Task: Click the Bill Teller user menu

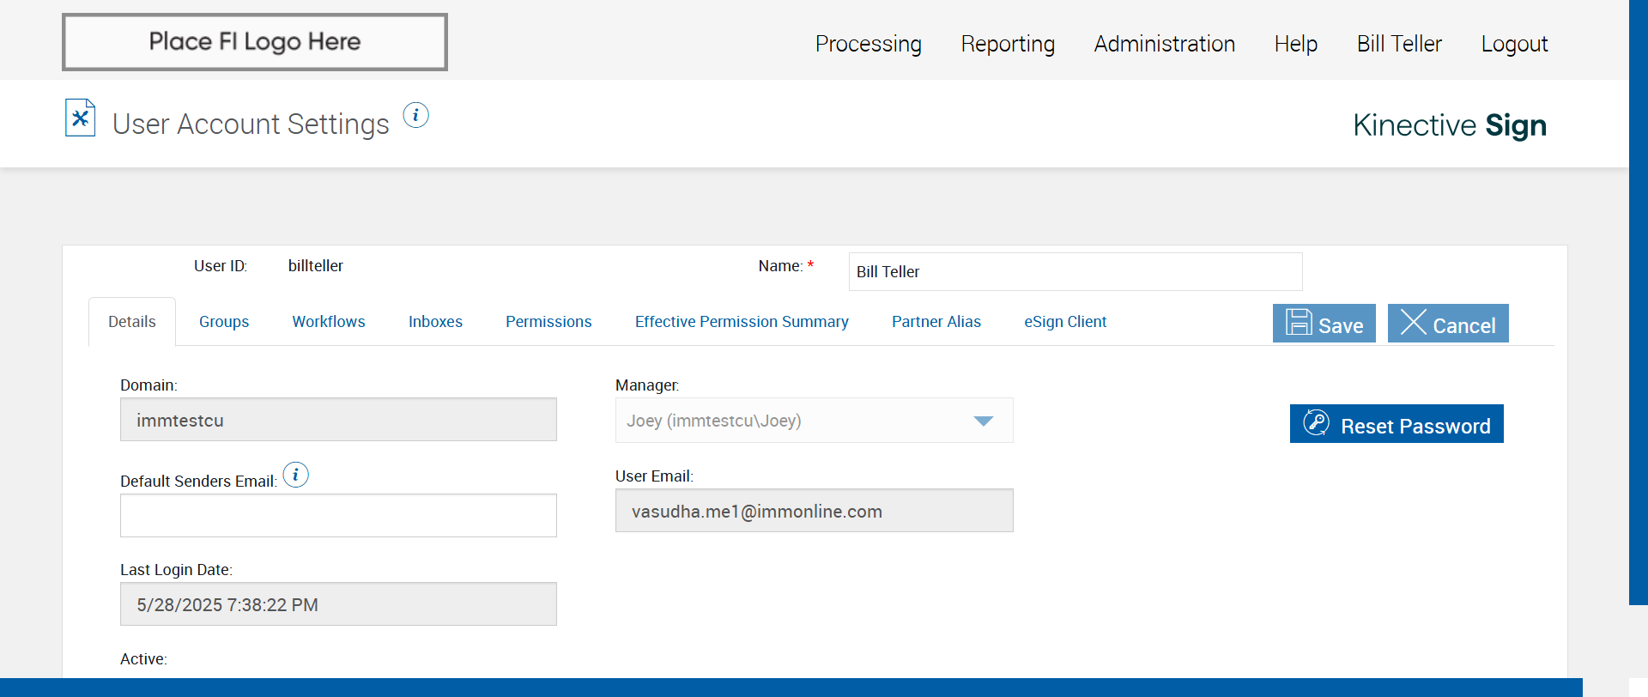Action: (x=1399, y=44)
